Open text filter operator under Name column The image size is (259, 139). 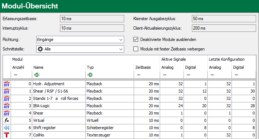[x=37, y=75]
